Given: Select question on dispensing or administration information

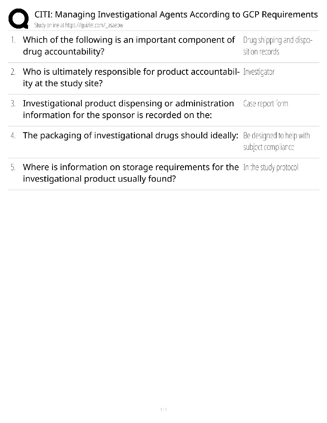Looking at the screenshot, I should point(128,109).
